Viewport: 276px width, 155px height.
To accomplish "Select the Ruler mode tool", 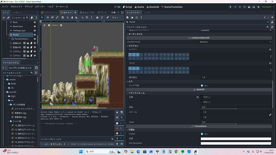I will 76,18.
